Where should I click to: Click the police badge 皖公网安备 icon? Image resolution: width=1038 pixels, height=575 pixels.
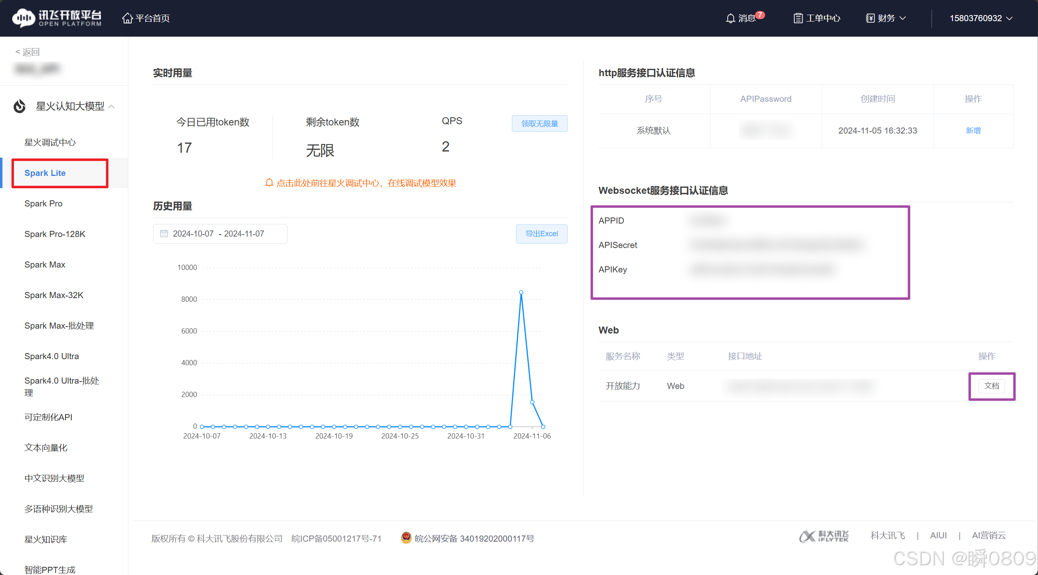[x=406, y=538]
